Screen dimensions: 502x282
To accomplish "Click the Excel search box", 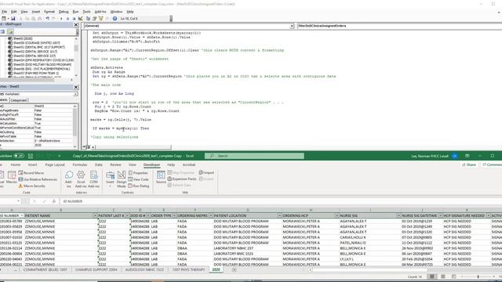I will tap(254, 156).
